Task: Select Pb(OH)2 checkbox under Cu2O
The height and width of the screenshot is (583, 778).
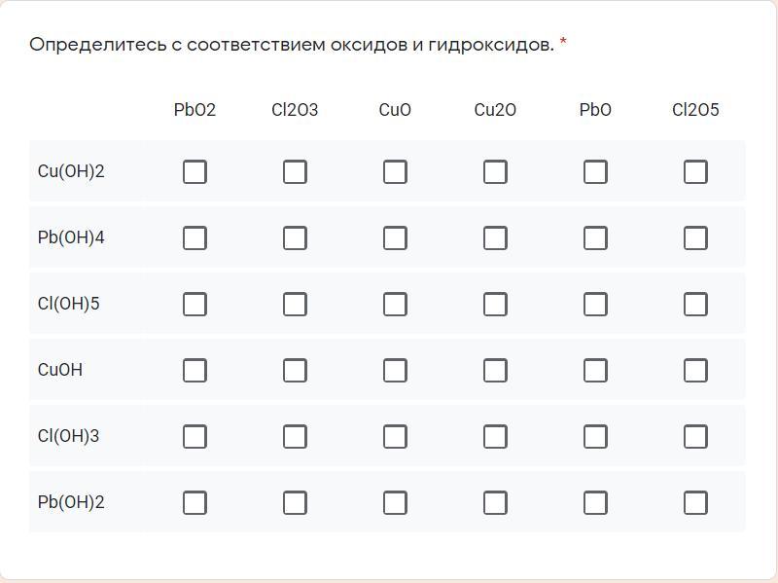Action: pyautogui.click(x=495, y=503)
